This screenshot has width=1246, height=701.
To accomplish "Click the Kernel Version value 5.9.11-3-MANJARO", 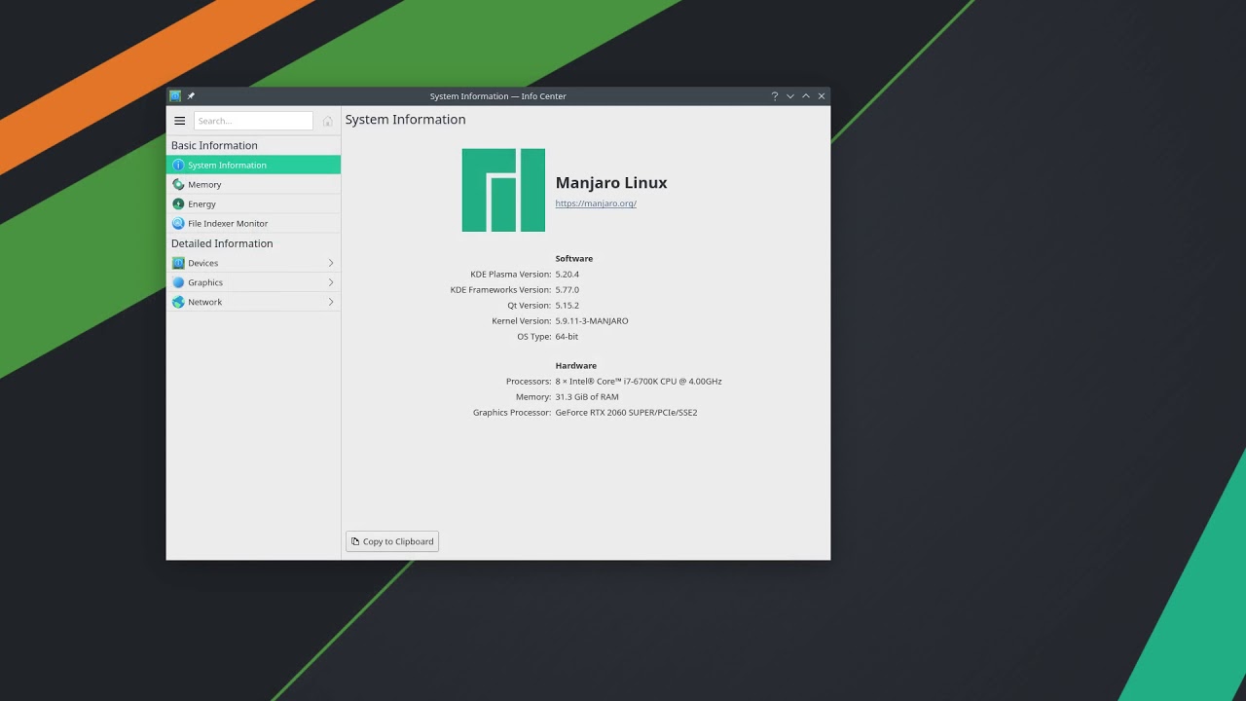I will (x=592, y=321).
